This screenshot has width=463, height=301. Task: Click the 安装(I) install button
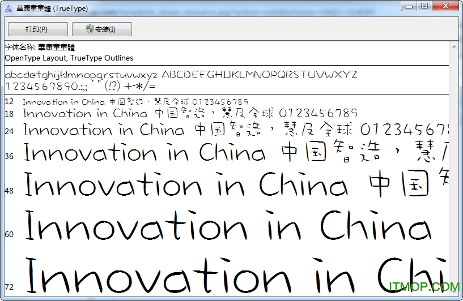tap(102, 29)
